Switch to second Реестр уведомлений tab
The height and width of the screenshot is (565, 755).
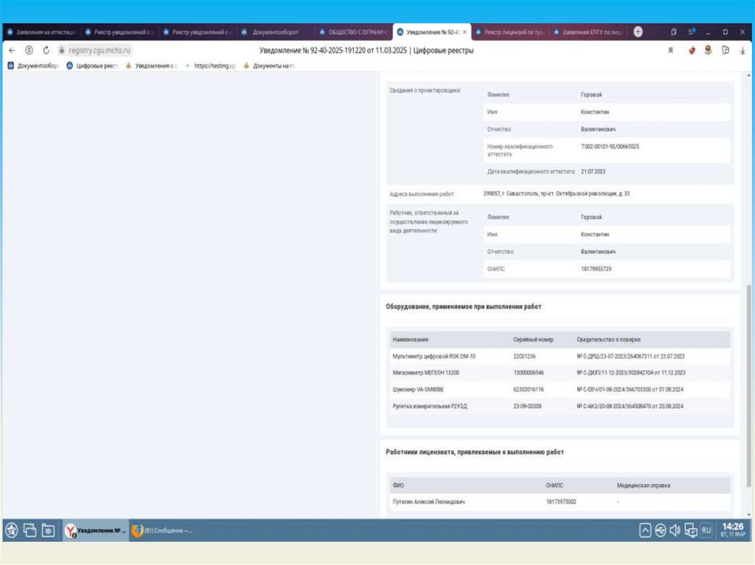(198, 32)
